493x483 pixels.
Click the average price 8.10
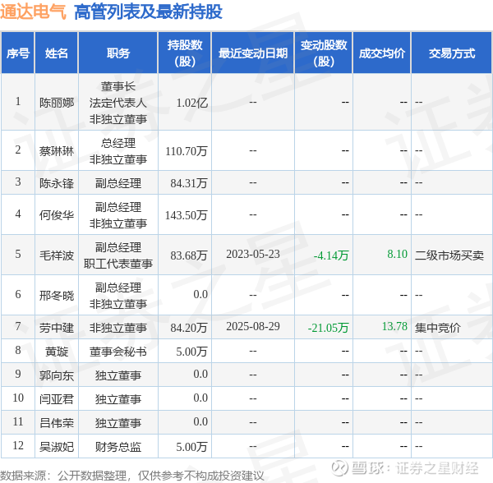(x=398, y=254)
